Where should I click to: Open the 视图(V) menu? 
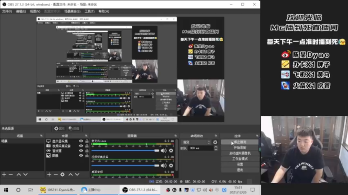(35, 11)
